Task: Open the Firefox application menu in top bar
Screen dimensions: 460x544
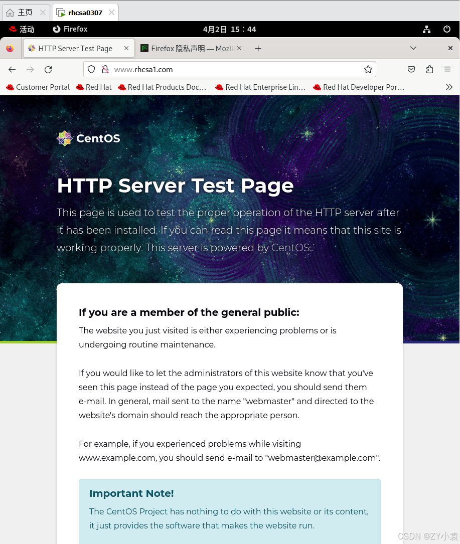Action: [70, 29]
